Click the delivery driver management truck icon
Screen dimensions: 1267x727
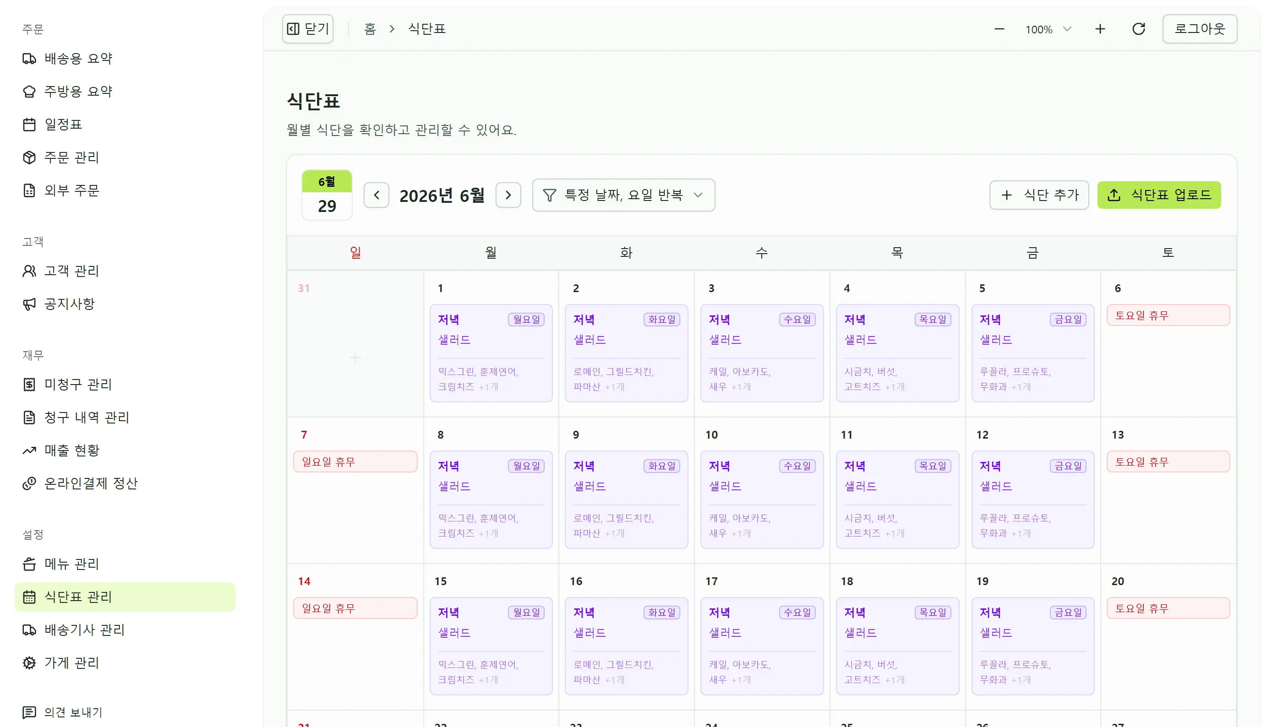point(29,630)
